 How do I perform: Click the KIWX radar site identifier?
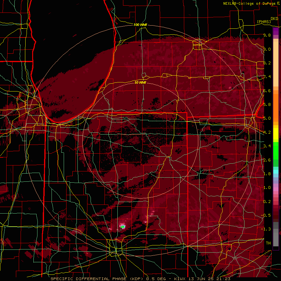click(180, 279)
